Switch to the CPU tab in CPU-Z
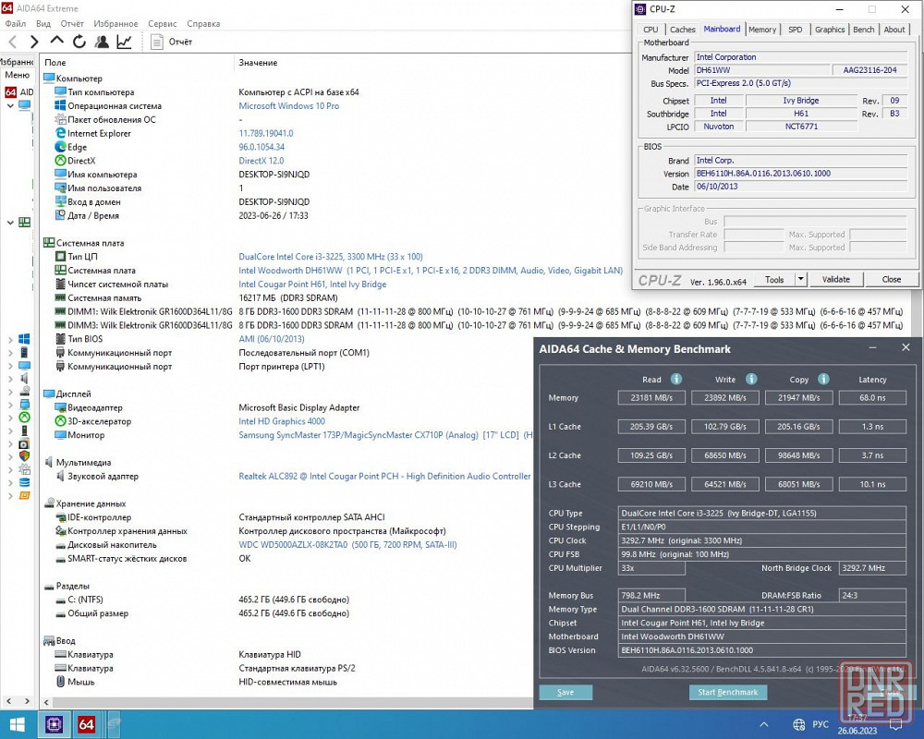This screenshot has width=924, height=739. [650, 30]
